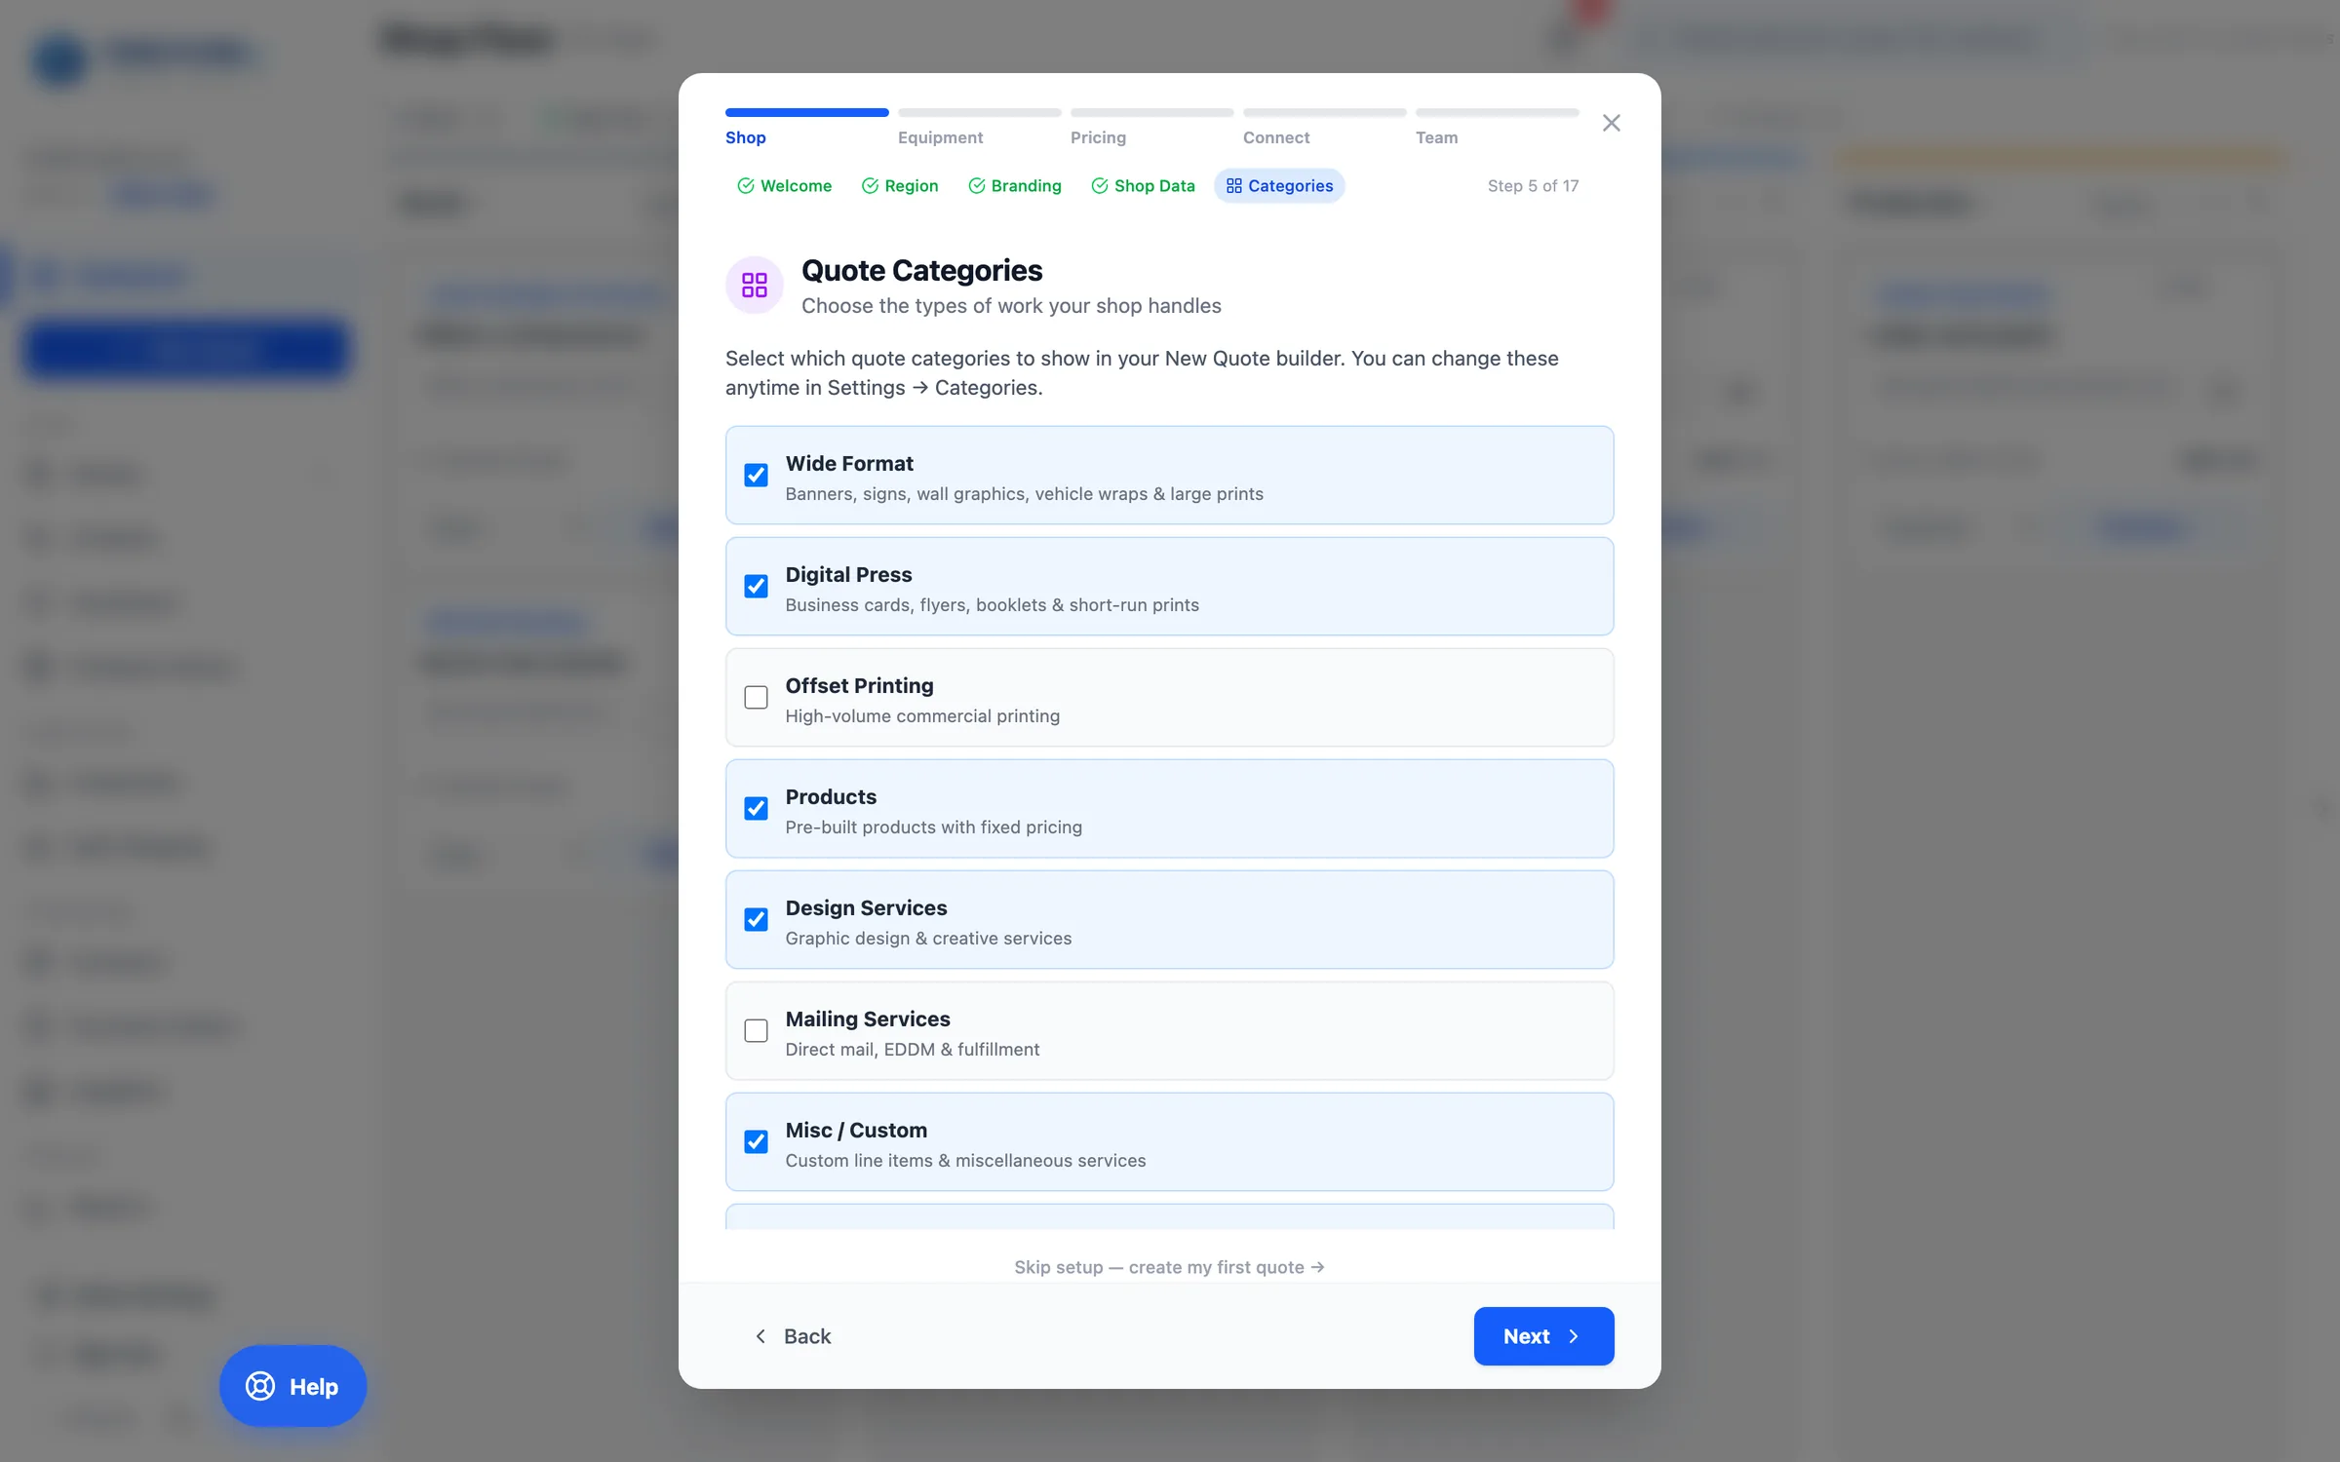Open the Welcome sub-step
The height and width of the screenshot is (1462, 2340).
[785, 186]
